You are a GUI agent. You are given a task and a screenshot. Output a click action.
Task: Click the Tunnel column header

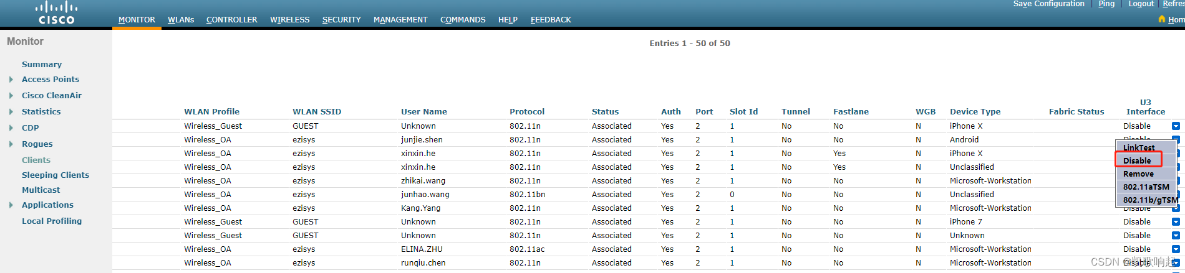(796, 112)
